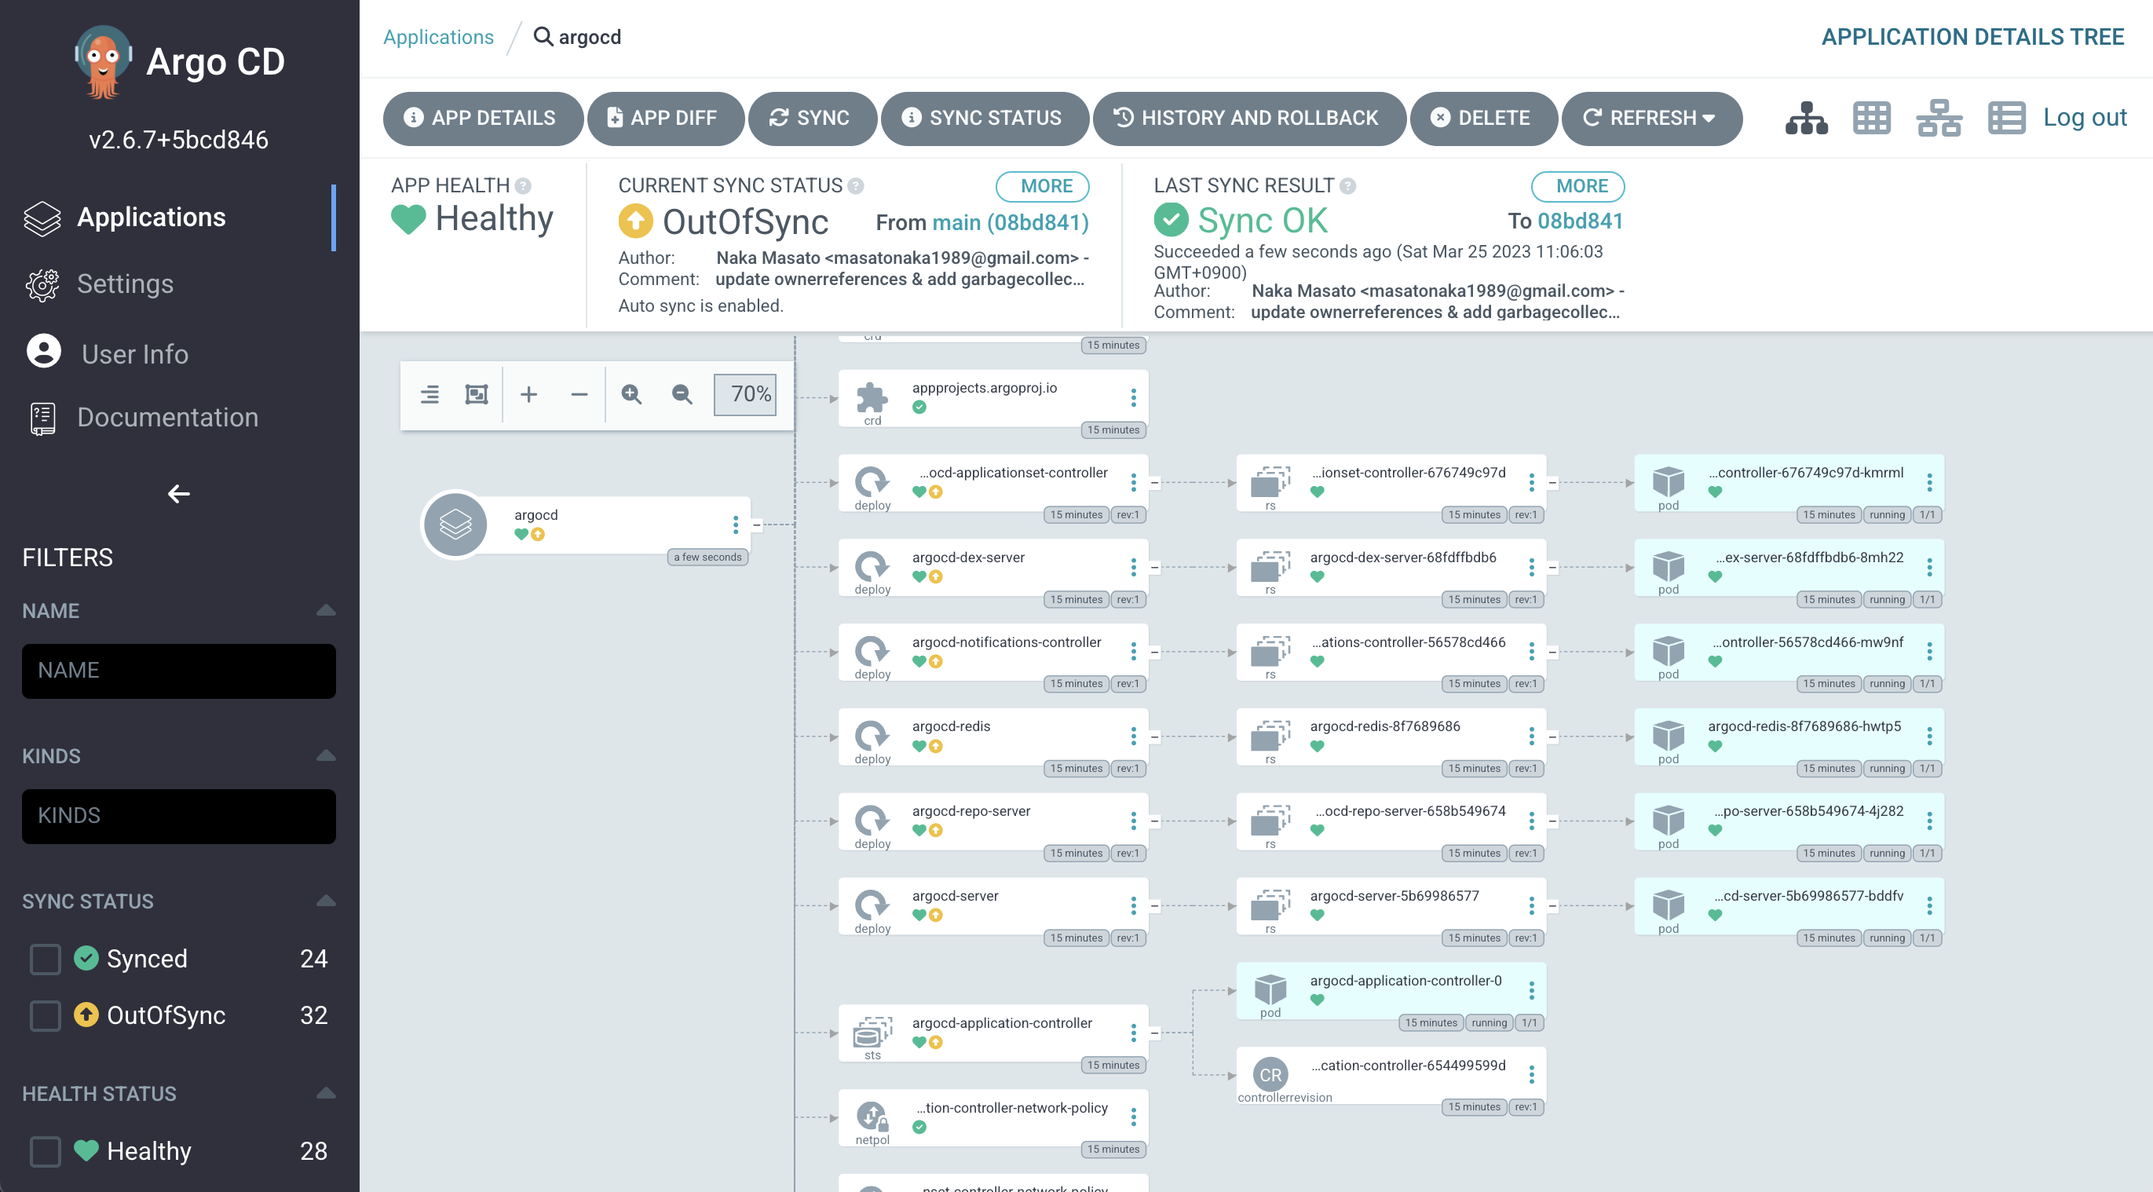
Task: Zoom in with magnifier plus icon
Action: 632,394
